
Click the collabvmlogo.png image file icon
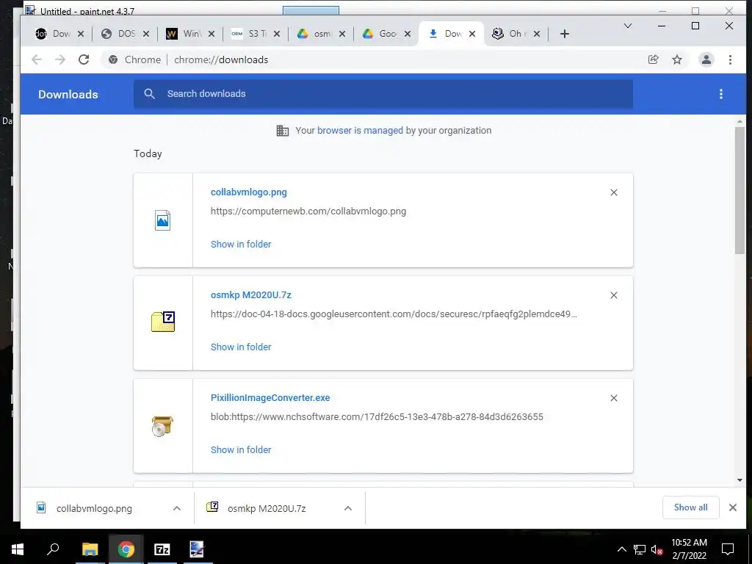pyautogui.click(x=162, y=220)
